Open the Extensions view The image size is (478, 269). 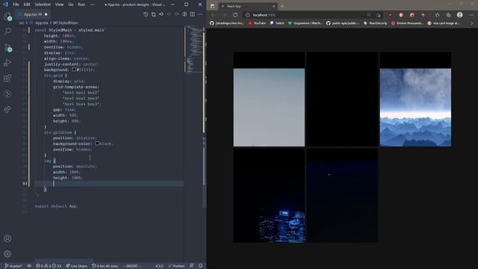pos(7,78)
